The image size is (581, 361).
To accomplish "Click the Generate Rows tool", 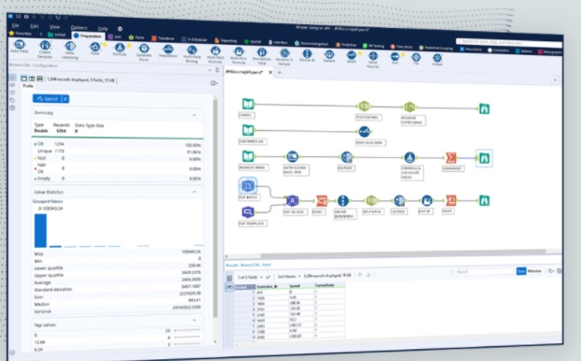I will pyautogui.click(x=144, y=48).
